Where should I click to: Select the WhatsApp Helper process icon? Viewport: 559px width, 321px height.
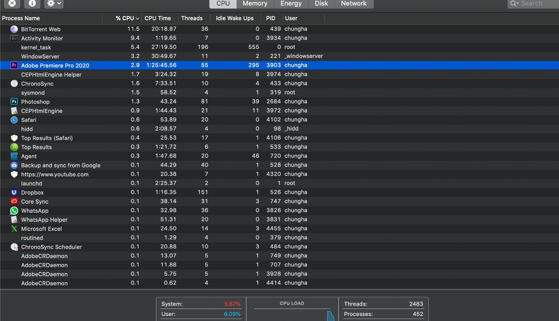[x=14, y=220]
